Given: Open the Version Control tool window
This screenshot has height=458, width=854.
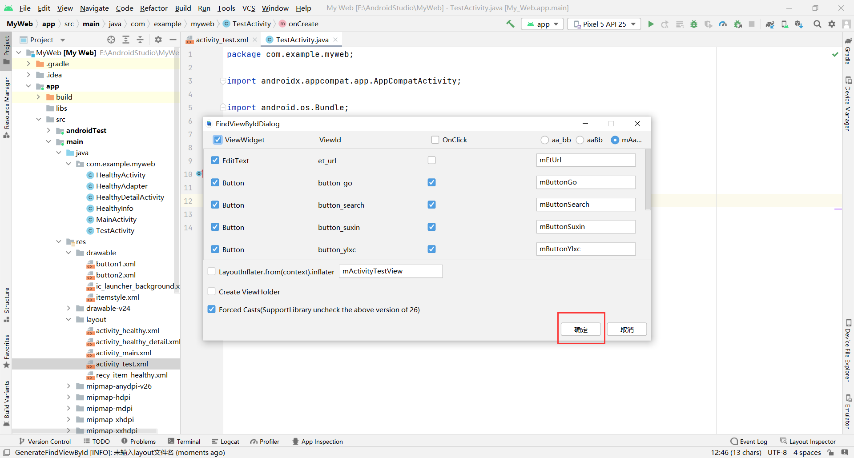Looking at the screenshot, I should click(x=45, y=442).
